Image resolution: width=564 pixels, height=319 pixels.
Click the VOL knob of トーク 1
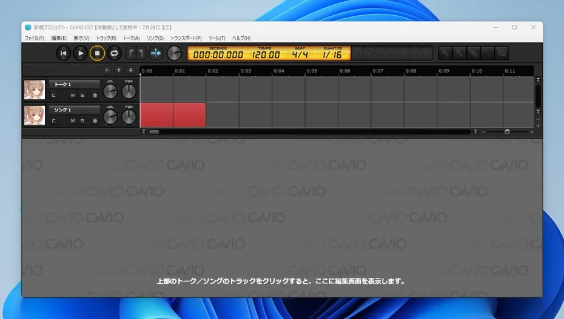pos(110,92)
